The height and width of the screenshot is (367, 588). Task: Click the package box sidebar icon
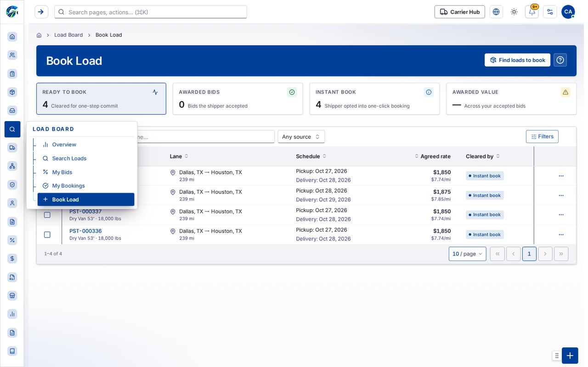[x=12, y=92]
